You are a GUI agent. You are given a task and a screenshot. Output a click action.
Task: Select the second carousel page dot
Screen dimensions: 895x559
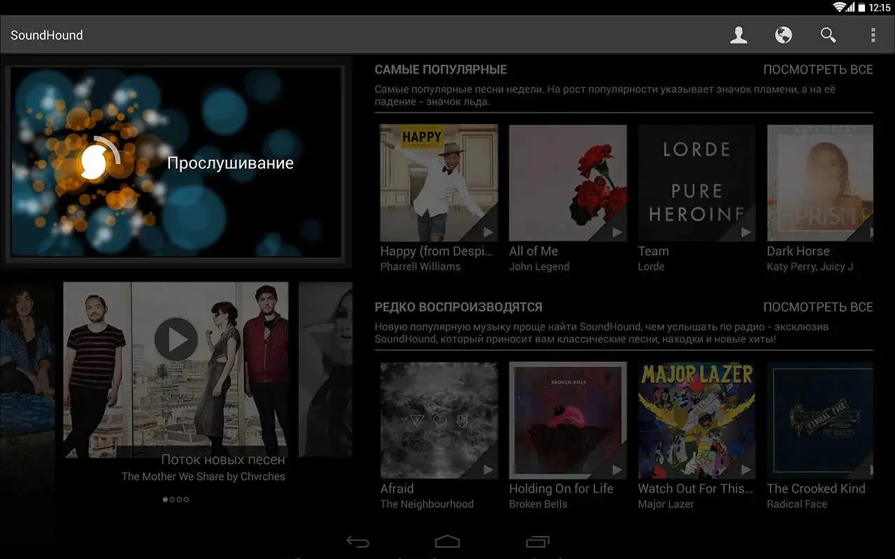[x=172, y=500]
